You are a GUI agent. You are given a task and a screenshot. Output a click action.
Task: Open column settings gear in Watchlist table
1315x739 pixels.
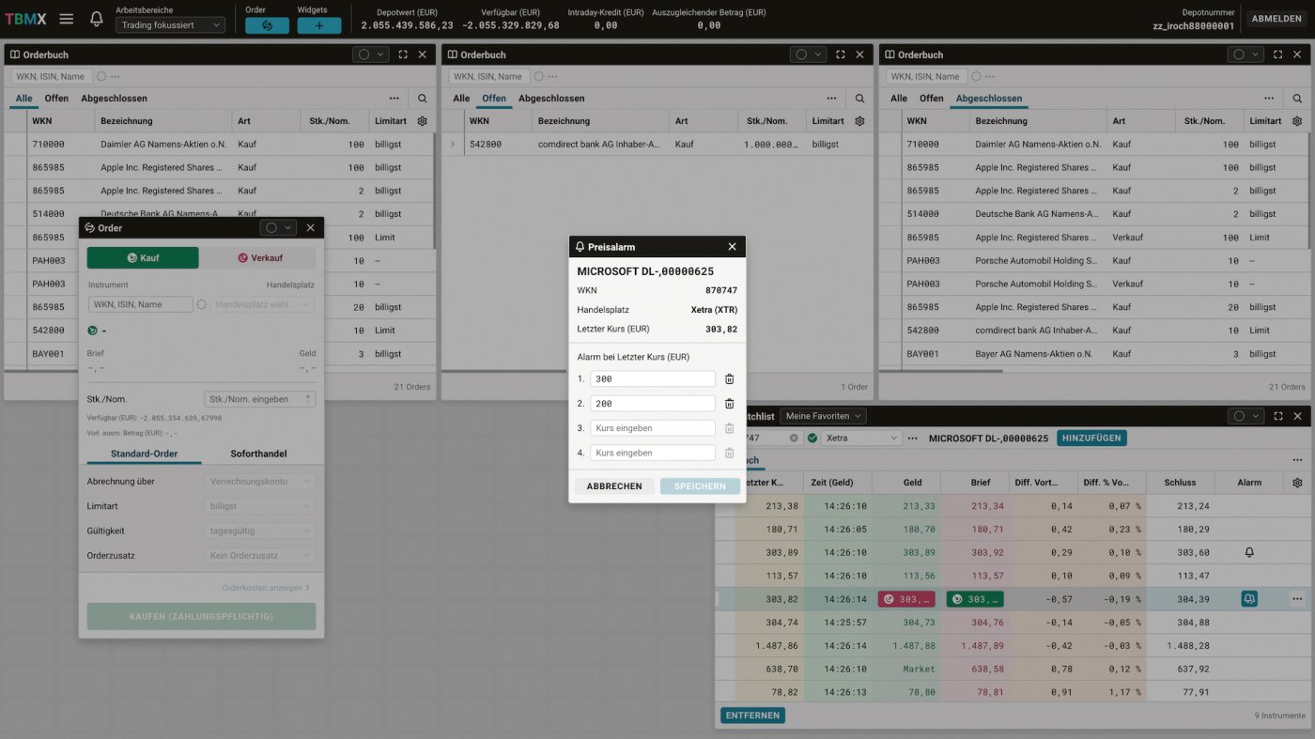point(1297,483)
